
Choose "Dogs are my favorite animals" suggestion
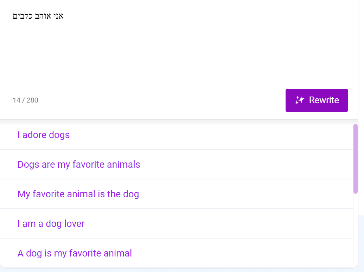coord(177,164)
